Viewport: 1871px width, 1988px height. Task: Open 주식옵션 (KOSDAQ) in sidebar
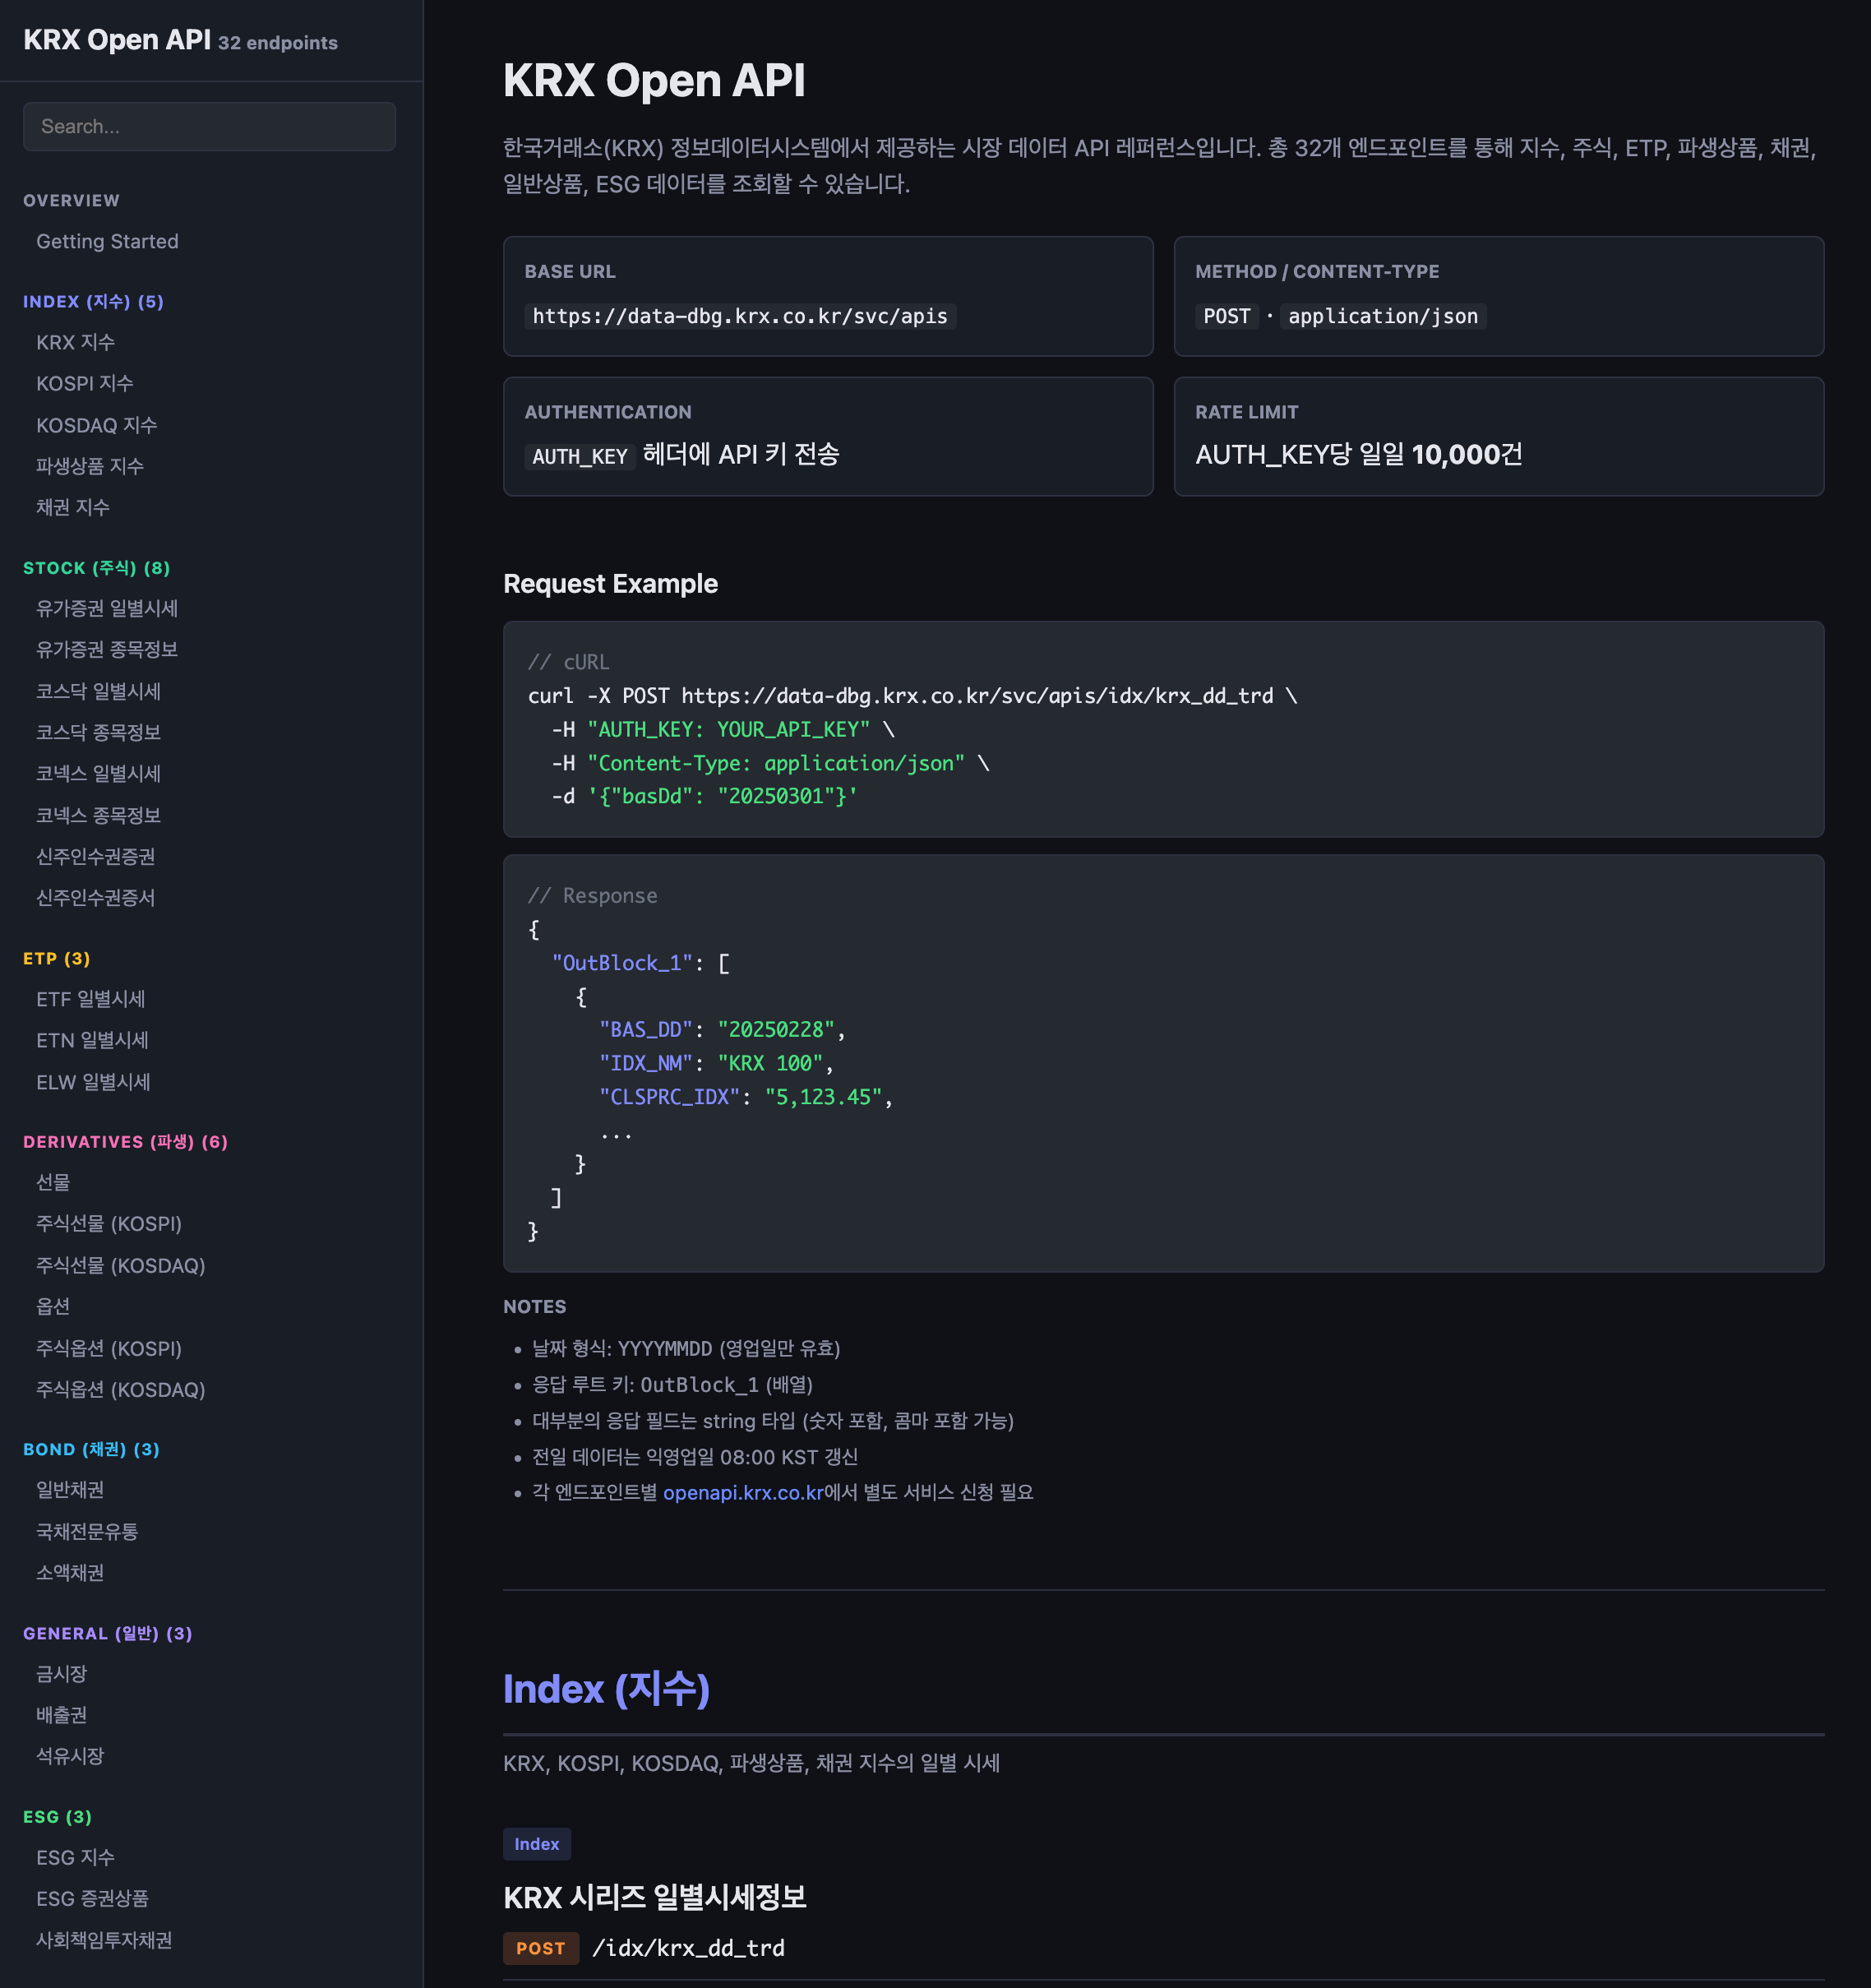121,1389
